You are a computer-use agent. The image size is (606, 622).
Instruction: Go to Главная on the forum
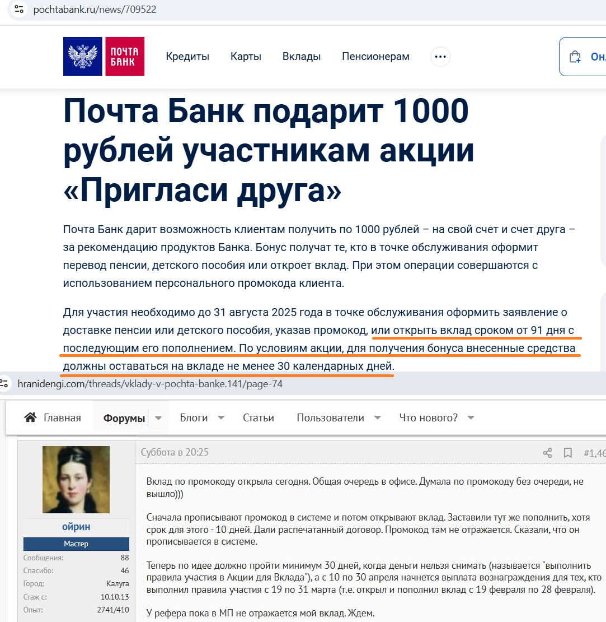click(x=62, y=417)
